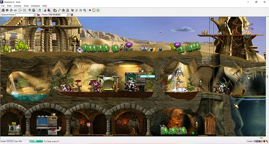Open the red cross first aid kit icon
The width and height of the screenshot is (269, 144).
point(63,10)
